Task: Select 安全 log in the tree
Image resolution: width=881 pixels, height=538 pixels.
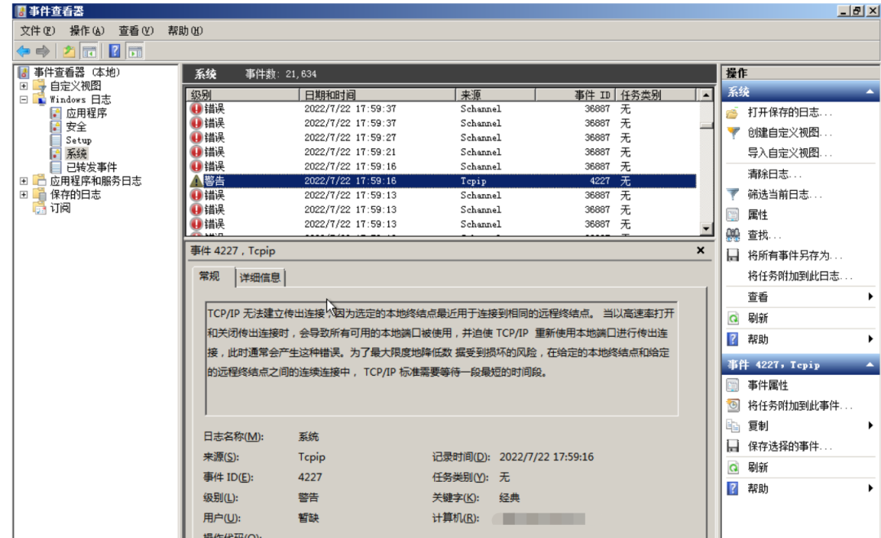Action: pos(76,127)
